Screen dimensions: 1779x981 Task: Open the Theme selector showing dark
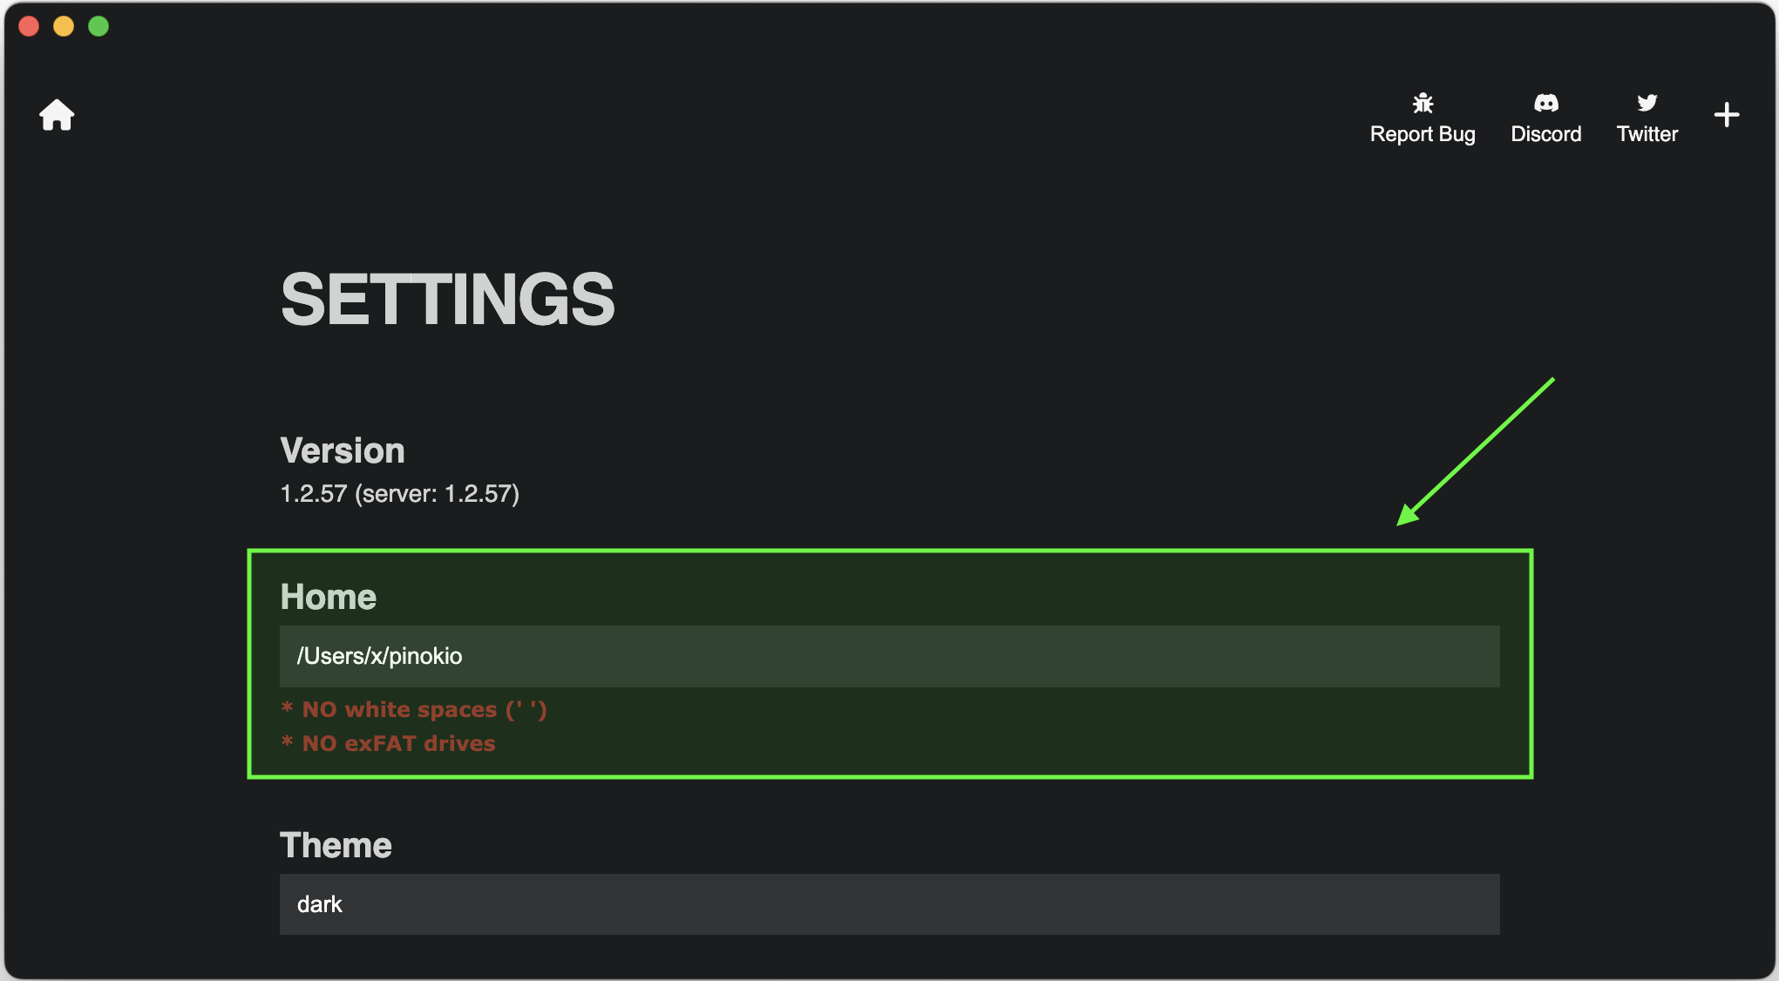point(889,904)
